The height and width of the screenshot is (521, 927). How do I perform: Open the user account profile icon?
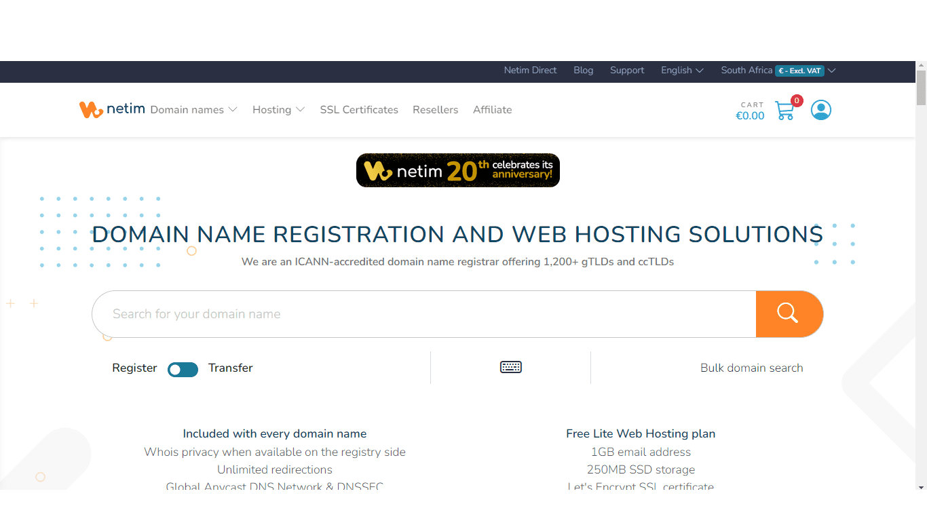coord(821,110)
